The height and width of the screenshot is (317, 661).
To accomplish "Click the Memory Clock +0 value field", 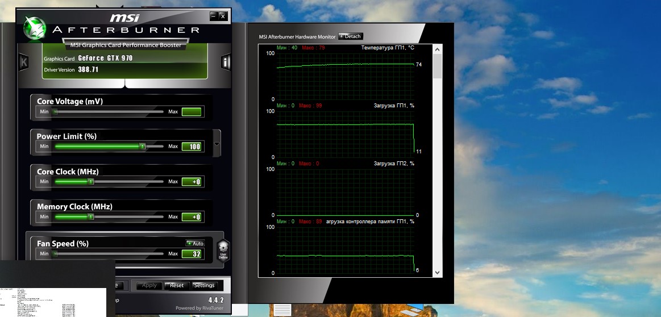I will pyautogui.click(x=192, y=216).
